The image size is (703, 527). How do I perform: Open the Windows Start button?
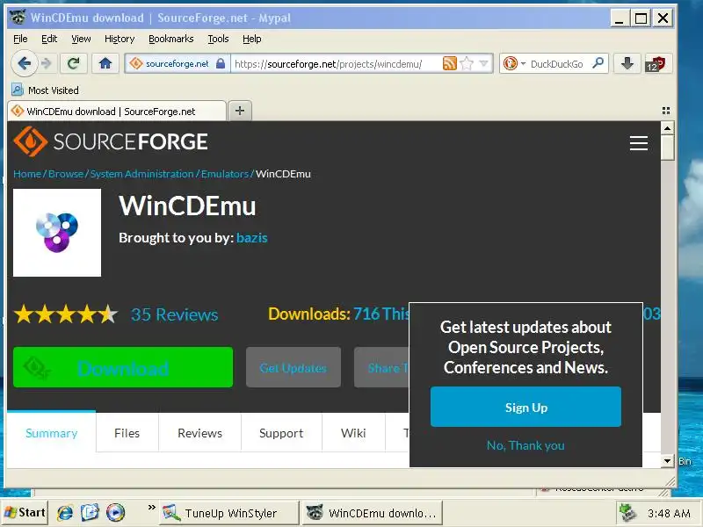click(x=25, y=512)
